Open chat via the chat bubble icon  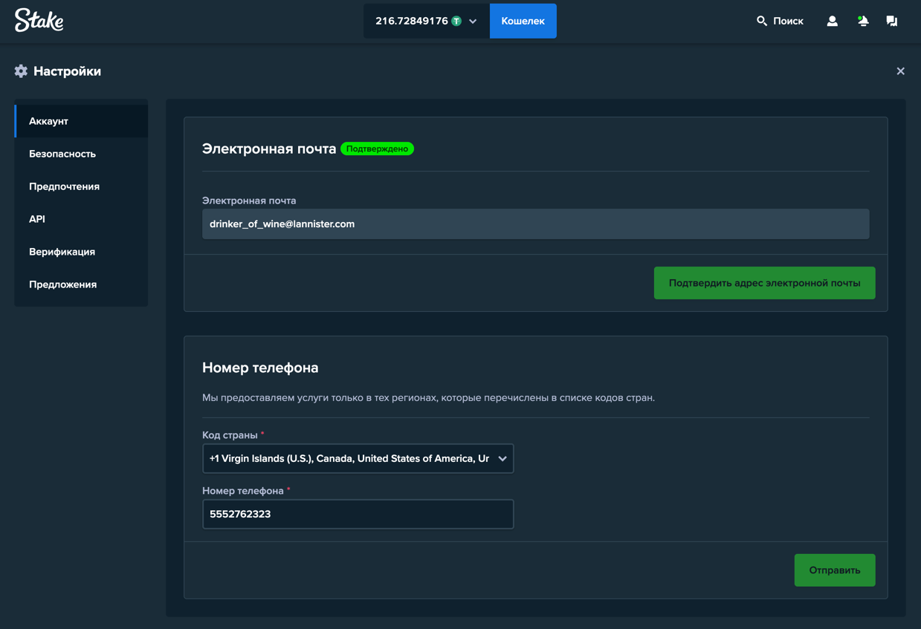point(891,21)
